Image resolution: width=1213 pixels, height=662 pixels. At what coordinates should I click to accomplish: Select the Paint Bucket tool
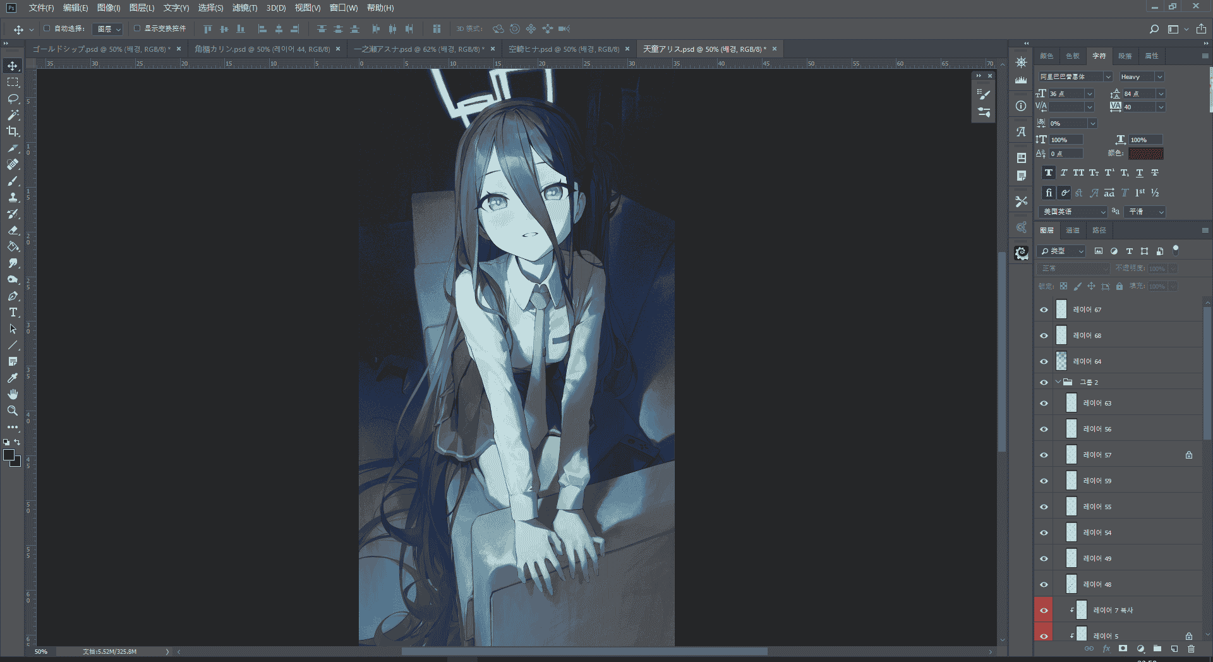point(13,246)
